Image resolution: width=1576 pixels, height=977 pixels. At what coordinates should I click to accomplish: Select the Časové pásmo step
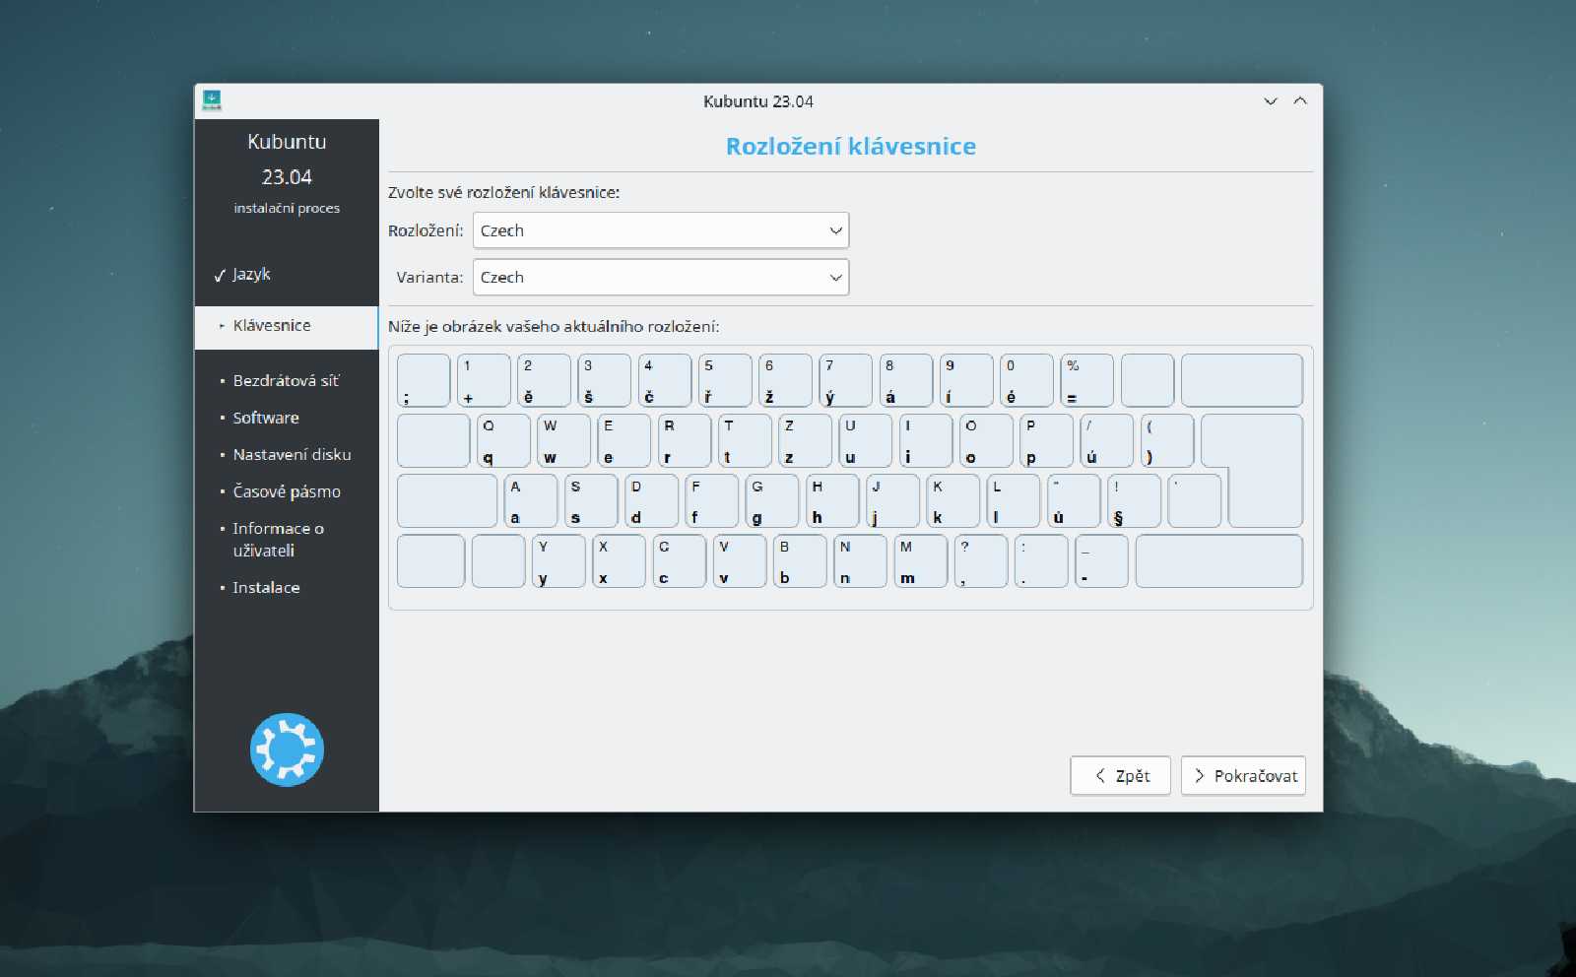286,491
